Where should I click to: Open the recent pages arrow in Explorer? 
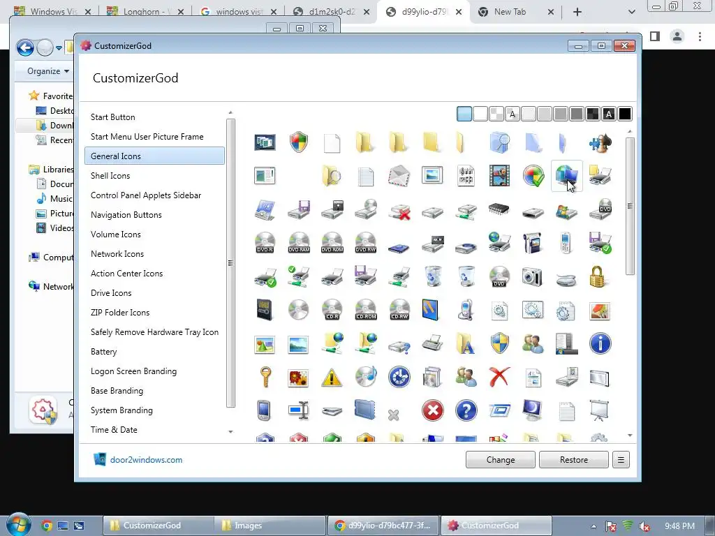tap(59, 47)
